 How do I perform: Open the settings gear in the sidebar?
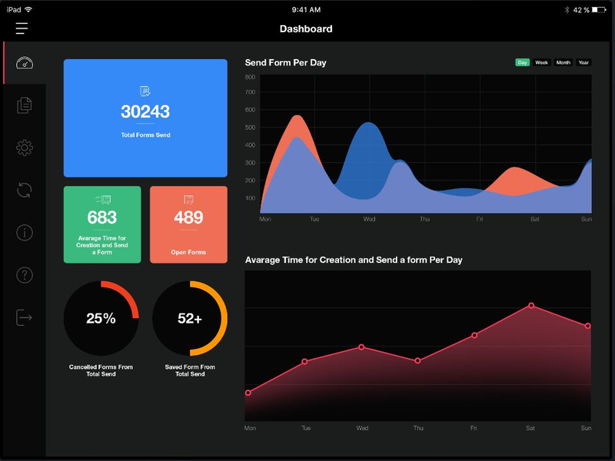click(23, 148)
